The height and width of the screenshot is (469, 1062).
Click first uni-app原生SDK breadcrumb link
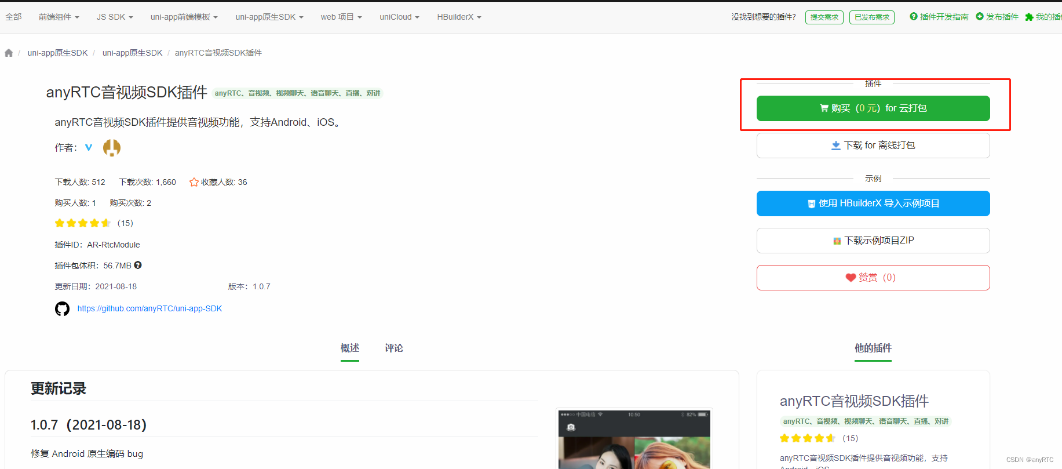[x=58, y=53]
